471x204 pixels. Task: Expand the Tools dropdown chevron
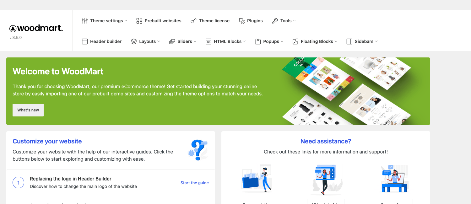coord(295,21)
